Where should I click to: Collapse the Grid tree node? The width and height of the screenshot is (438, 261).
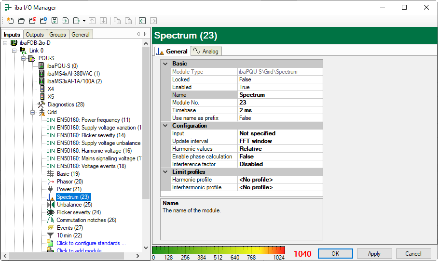[x=33, y=112]
